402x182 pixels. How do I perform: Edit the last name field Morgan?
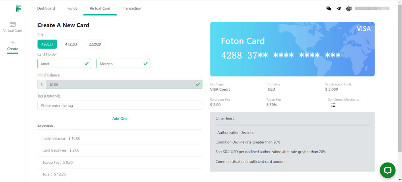(123, 64)
